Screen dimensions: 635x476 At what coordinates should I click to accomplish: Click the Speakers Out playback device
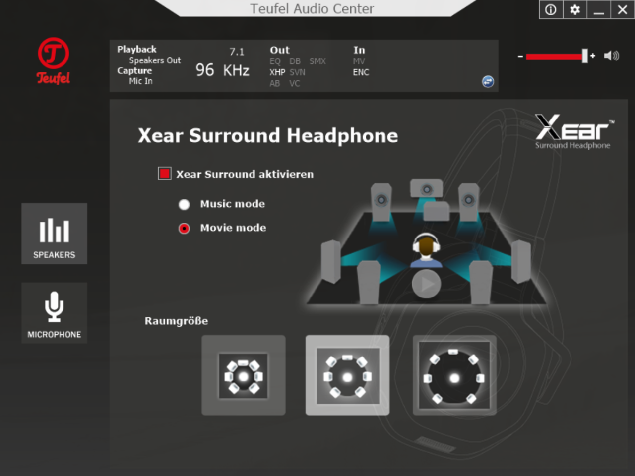155,60
